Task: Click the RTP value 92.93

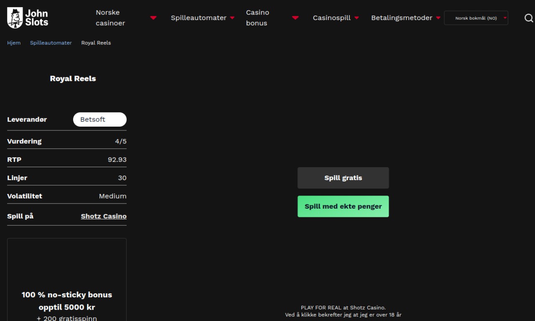Action: [x=117, y=160]
